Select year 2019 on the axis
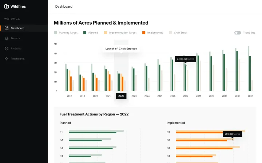Screen dimensions: 262x163 [82, 96]
